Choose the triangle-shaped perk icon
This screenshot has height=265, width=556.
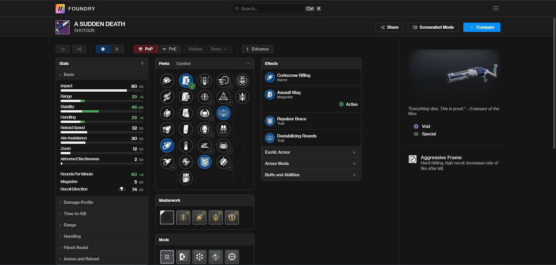click(x=224, y=97)
